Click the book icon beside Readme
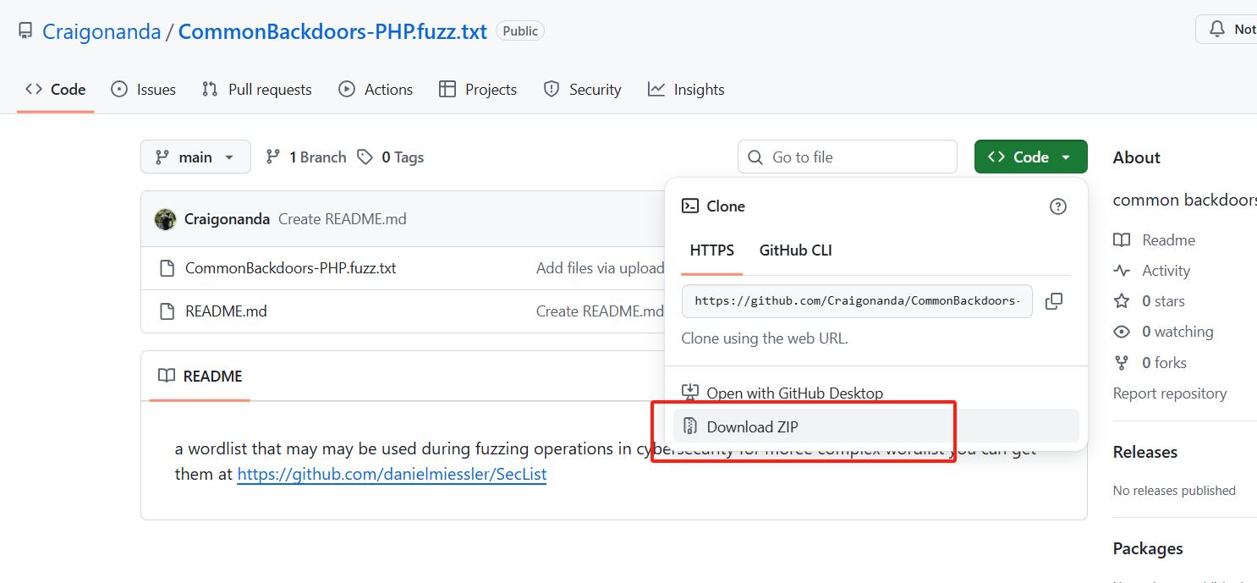 [1122, 240]
